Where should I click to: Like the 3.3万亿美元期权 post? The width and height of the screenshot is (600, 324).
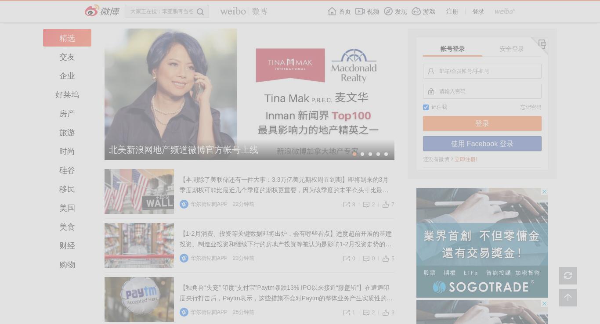tap(388, 205)
